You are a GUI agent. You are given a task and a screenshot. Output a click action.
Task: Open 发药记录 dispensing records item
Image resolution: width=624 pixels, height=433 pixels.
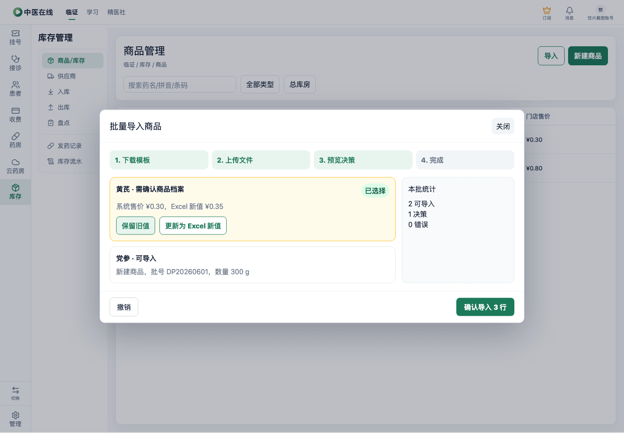coord(73,146)
